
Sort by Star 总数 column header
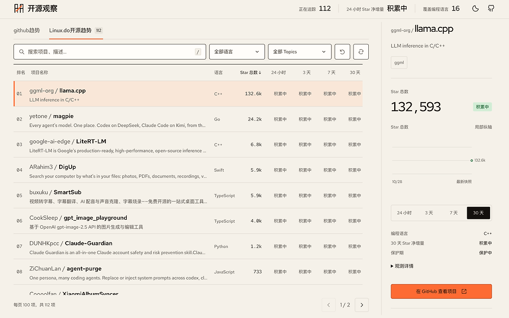click(251, 72)
